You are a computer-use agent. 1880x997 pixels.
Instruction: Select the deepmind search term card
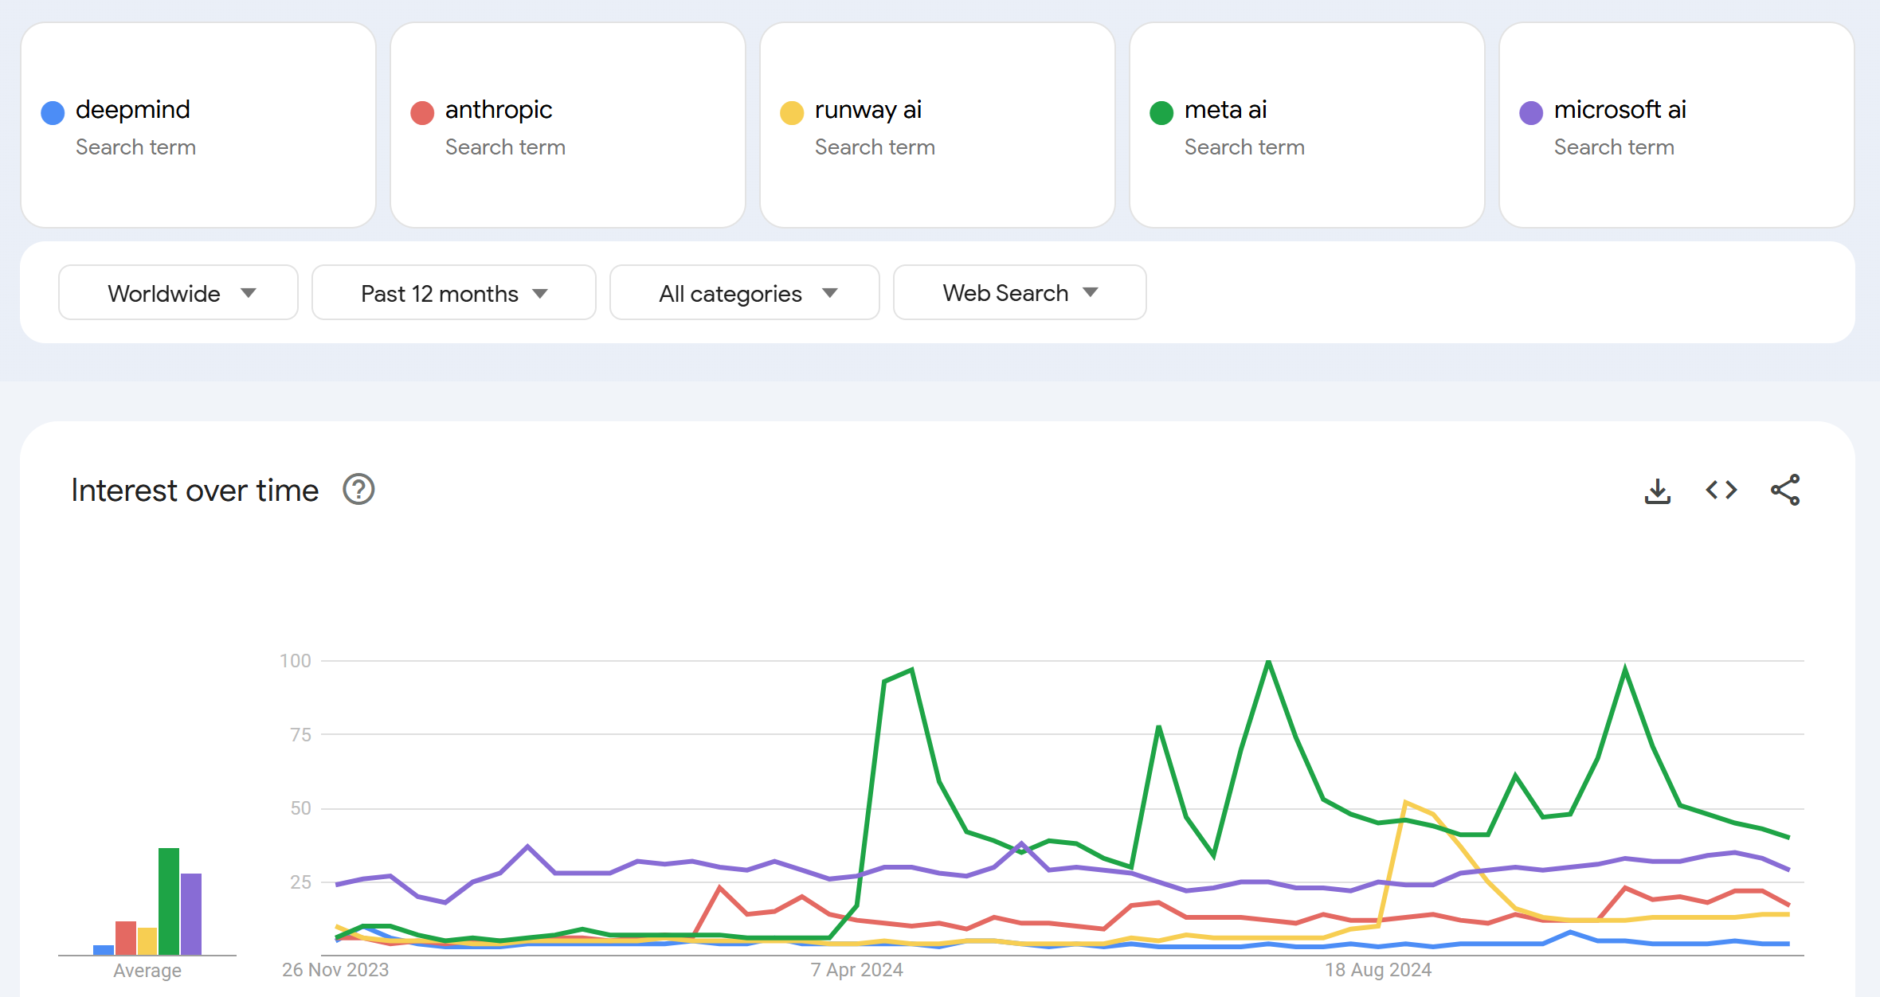198,125
